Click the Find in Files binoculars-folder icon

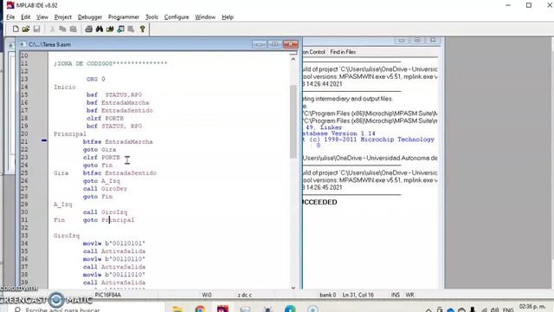[110, 29]
